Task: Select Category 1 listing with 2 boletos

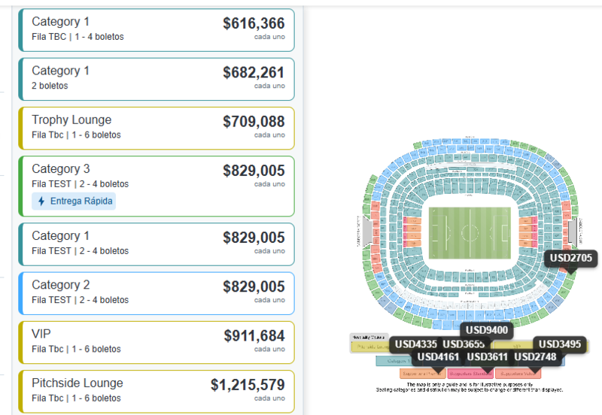Action: pos(157,79)
